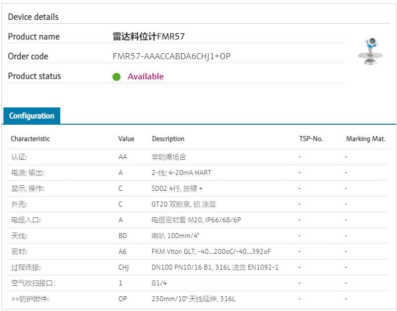Screen dimensions: 397x311
Task: Select the order code FMR57-AAACCABDA6CHJ1+OP text
Action: 171,56
